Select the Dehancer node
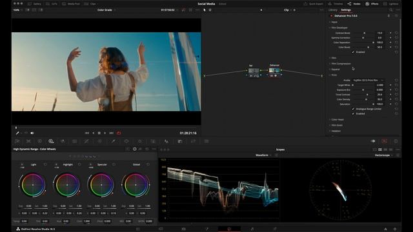Viewport: 413px width, 232px height. [274, 71]
